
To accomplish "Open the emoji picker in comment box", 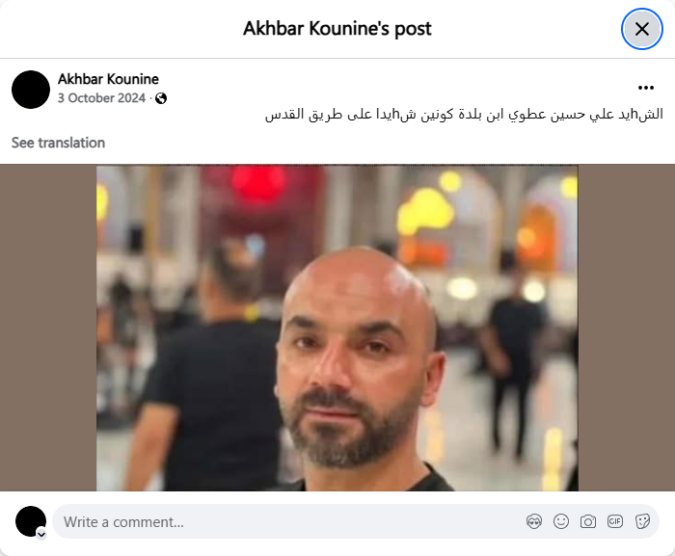I will tap(561, 522).
